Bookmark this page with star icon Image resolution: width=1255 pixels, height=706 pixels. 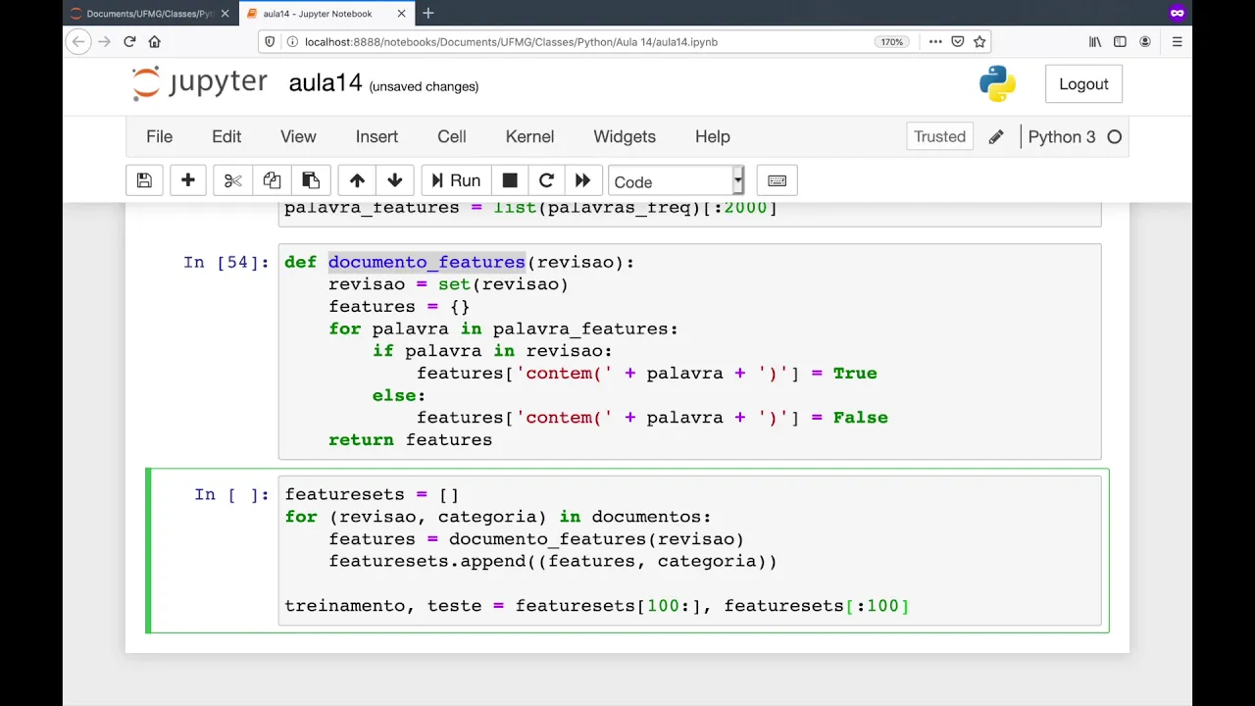[979, 42]
